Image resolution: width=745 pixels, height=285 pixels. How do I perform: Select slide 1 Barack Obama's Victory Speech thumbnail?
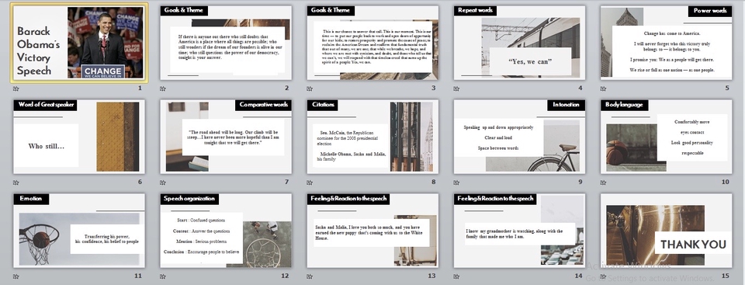click(79, 43)
